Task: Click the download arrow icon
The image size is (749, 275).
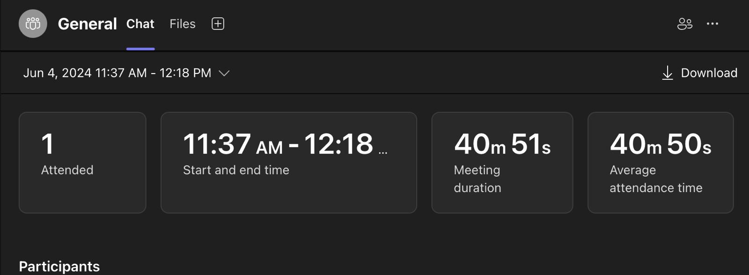Action: 668,73
